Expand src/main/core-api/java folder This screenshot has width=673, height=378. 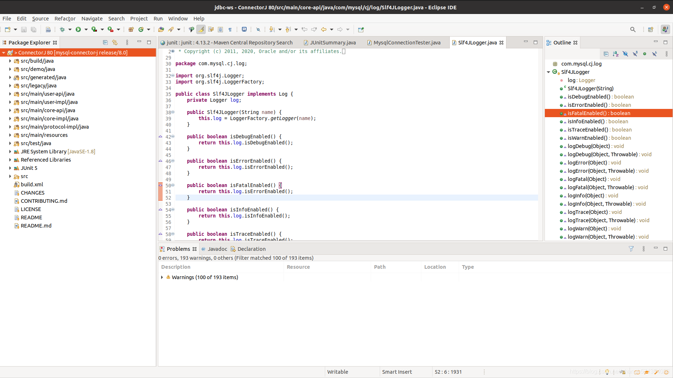10,110
